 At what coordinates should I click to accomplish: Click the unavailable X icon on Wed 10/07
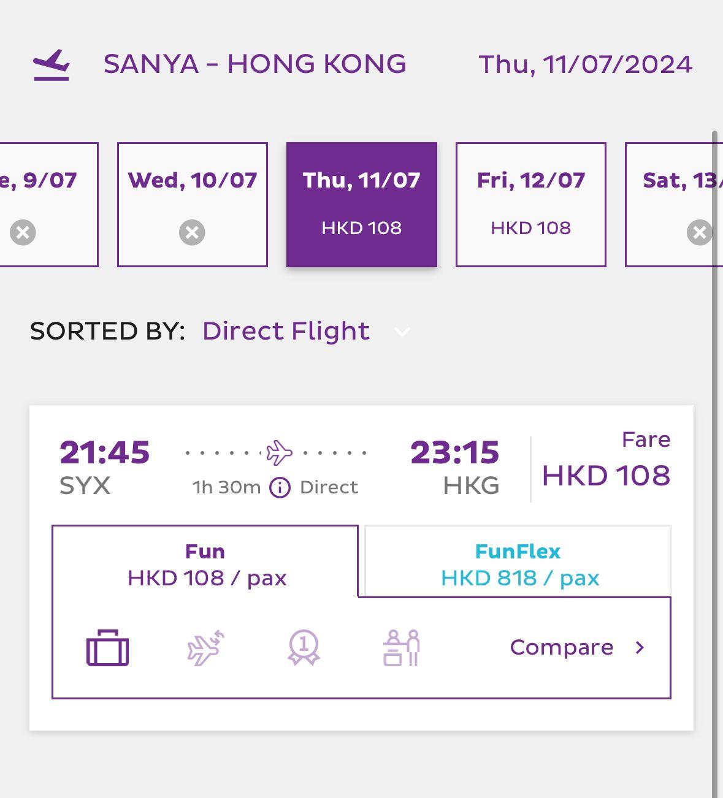pyautogui.click(x=192, y=233)
